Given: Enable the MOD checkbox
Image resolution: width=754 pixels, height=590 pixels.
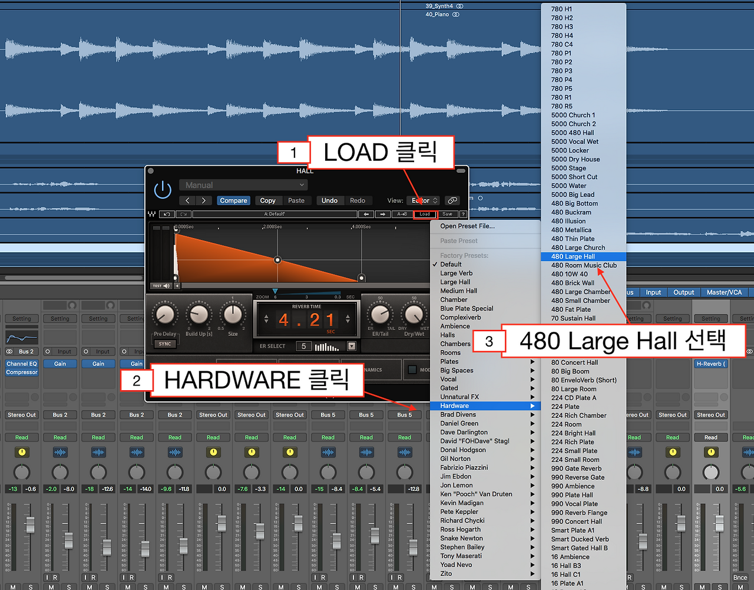Looking at the screenshot, I should pyautogui.click(x=412, y=370).
